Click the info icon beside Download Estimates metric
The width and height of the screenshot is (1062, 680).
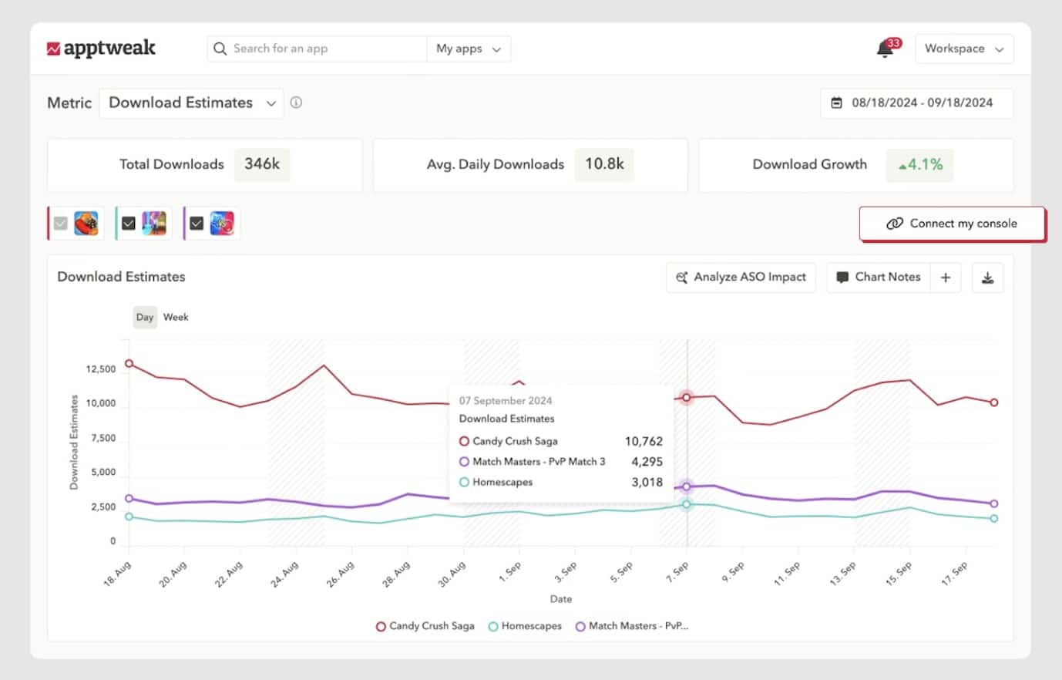click(296, 102)
